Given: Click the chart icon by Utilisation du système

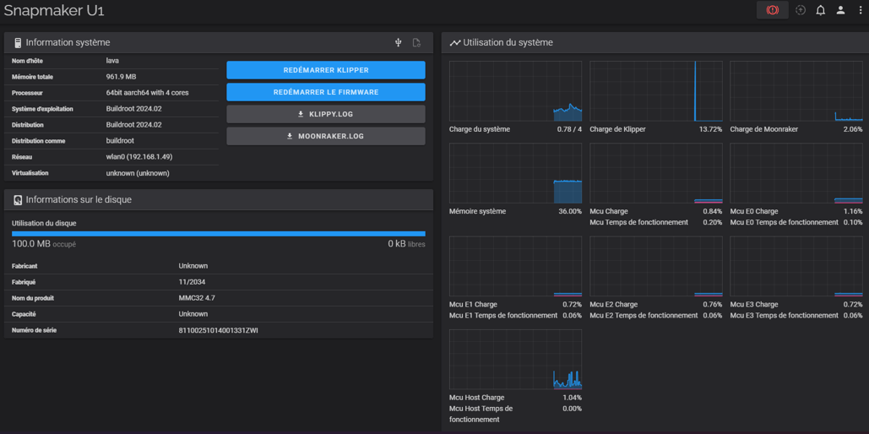Looking at the screenshot, I should point(455,43).
